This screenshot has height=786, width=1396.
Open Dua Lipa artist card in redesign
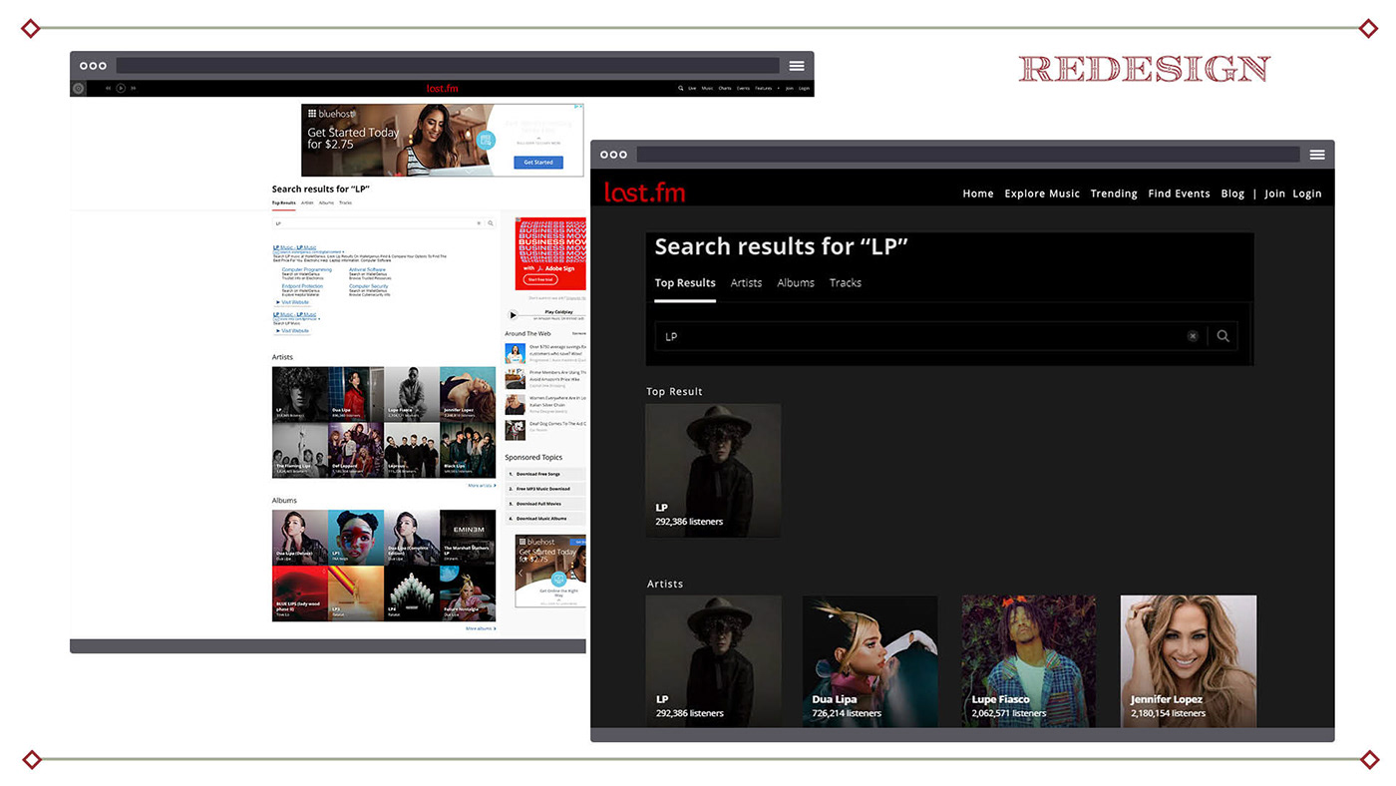click(871, 661)
